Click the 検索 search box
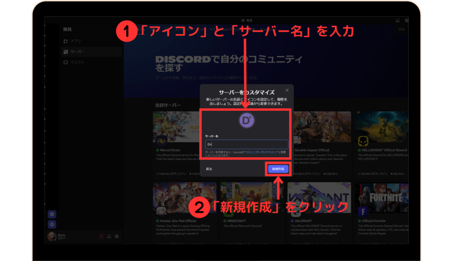Screen dimensions: 465x261 point(401,29)
